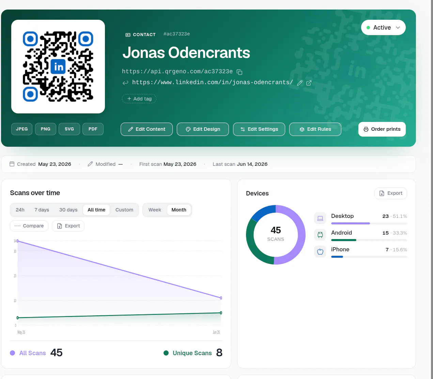Click the Contact type card icon

tap(128, 35)
